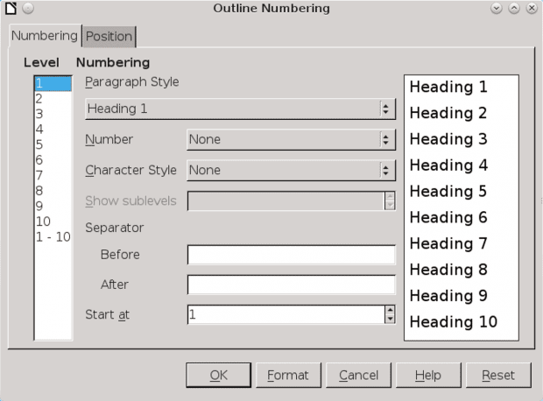Open the Number dropdown
The height and width of the screenshot is (401, 543).
pos(291,139)
